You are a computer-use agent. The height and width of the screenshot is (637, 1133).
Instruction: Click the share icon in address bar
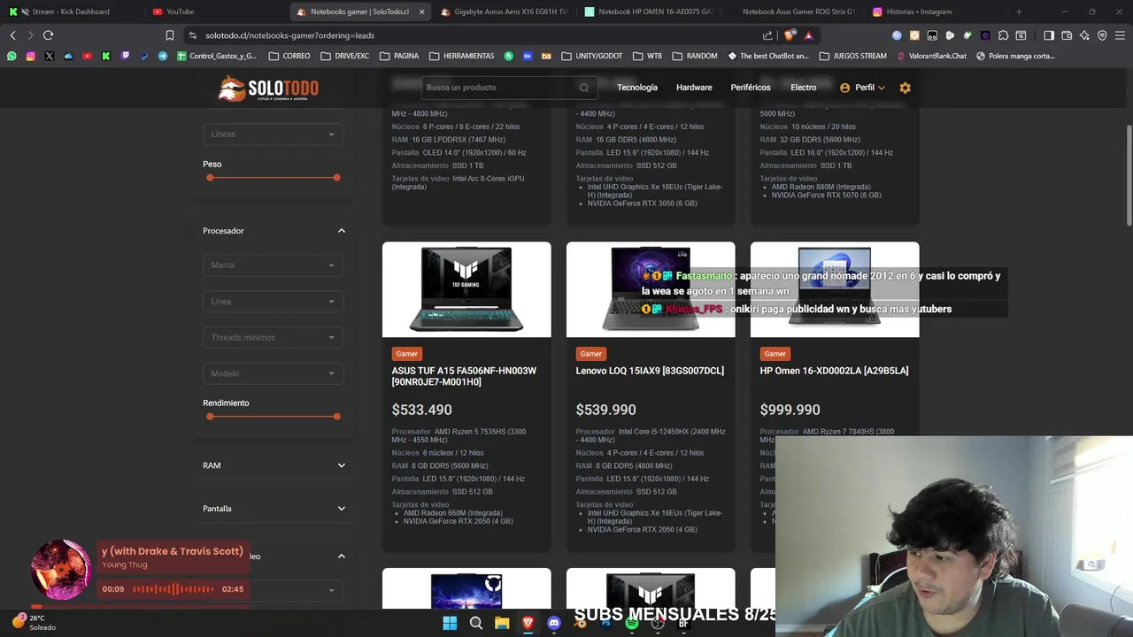point(767,35)
